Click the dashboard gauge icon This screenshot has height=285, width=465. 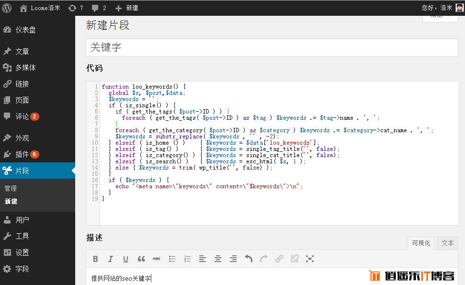tap(7, 30)
